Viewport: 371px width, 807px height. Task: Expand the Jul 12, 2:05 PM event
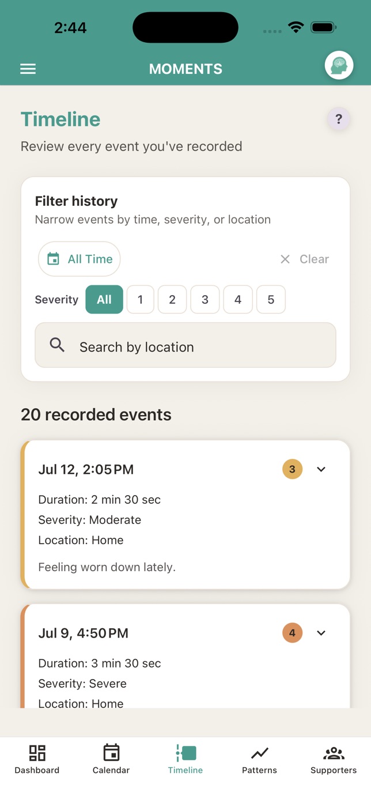click(x=321, y=469)
